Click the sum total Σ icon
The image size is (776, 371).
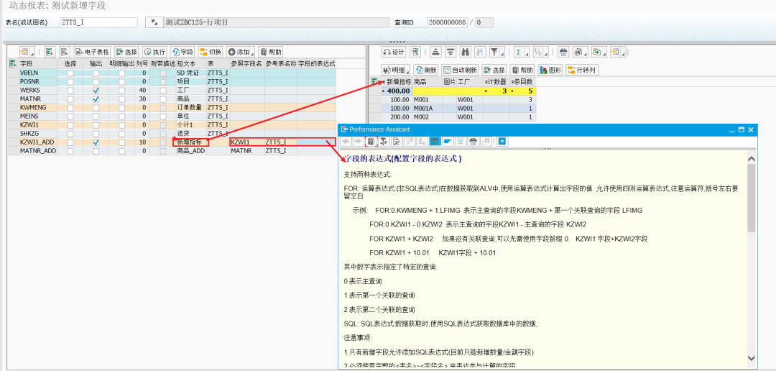517,52
